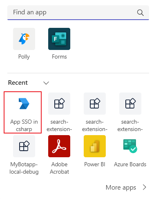Image resolution: width=156 pixels, height=199 pixels.
Task: Select the second search-extension app icon
Action: (x=95, y=104)
